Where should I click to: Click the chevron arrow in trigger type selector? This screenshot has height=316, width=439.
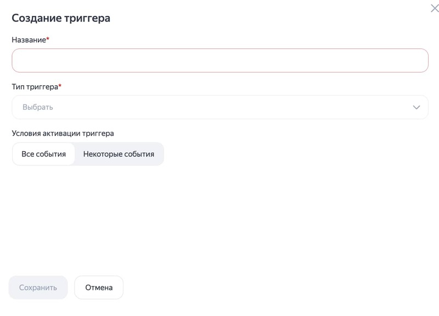pyautogui.click(x=416, y=107)
